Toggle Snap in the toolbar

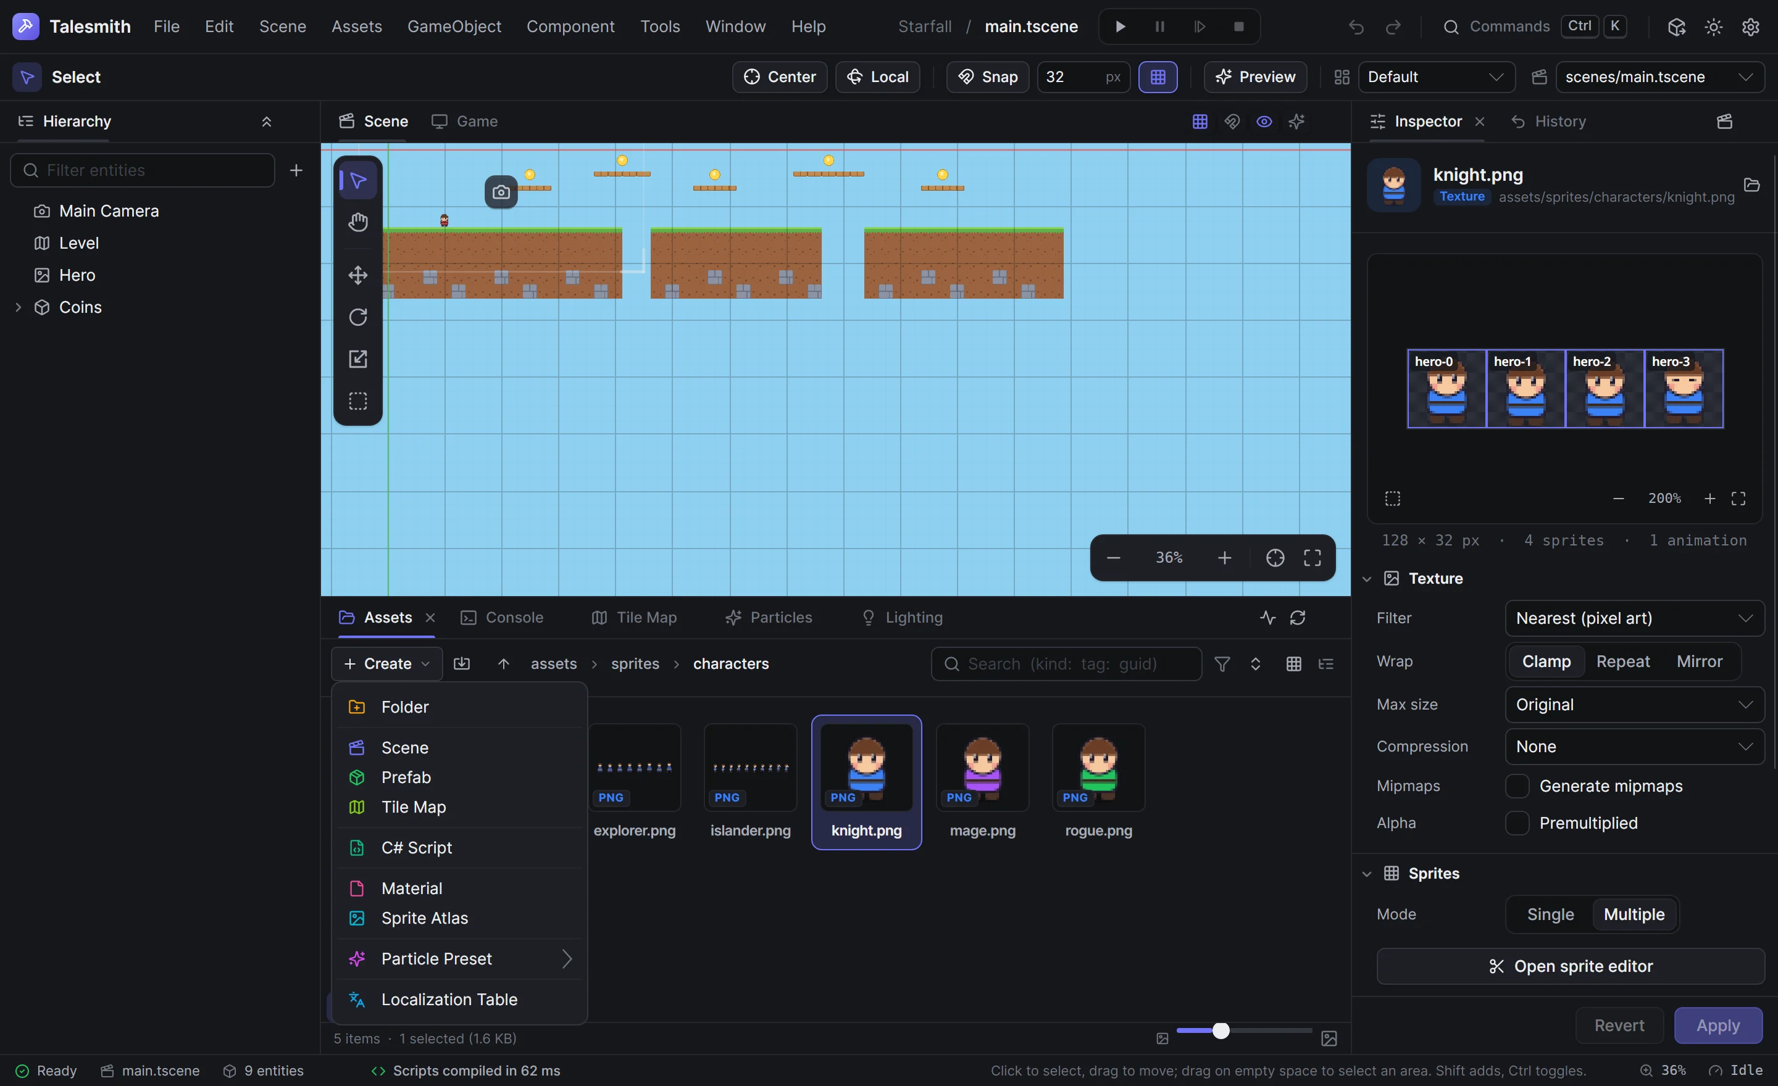pyautogui.click(x=987, y=77)
